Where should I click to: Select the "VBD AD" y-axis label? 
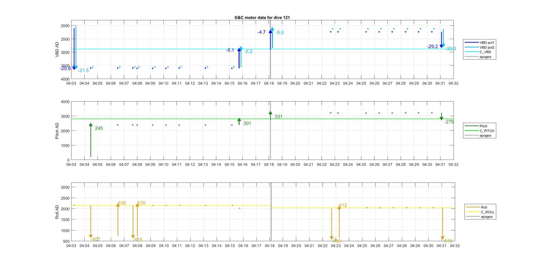click(x=57, y=50)
